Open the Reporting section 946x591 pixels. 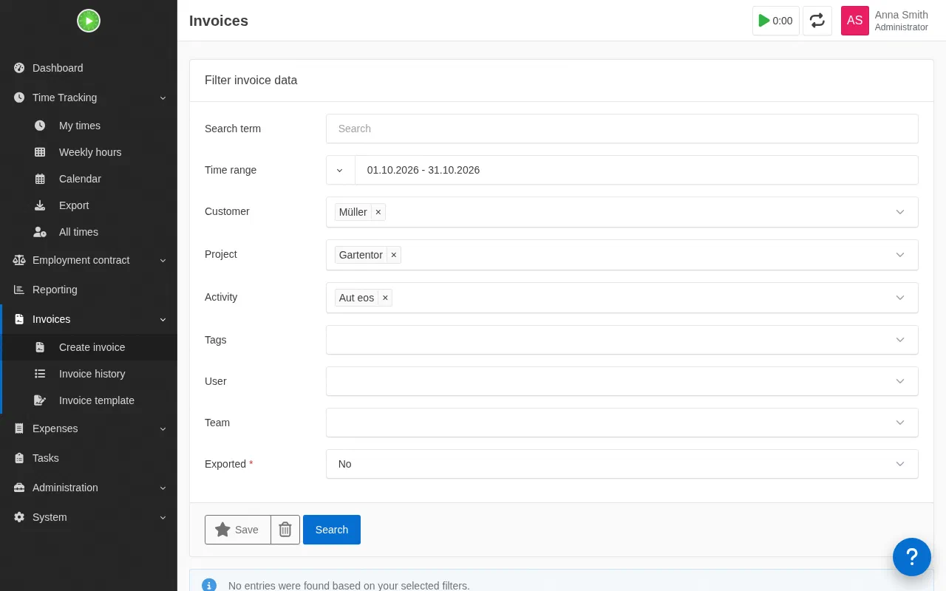click(x=89, y=290)
